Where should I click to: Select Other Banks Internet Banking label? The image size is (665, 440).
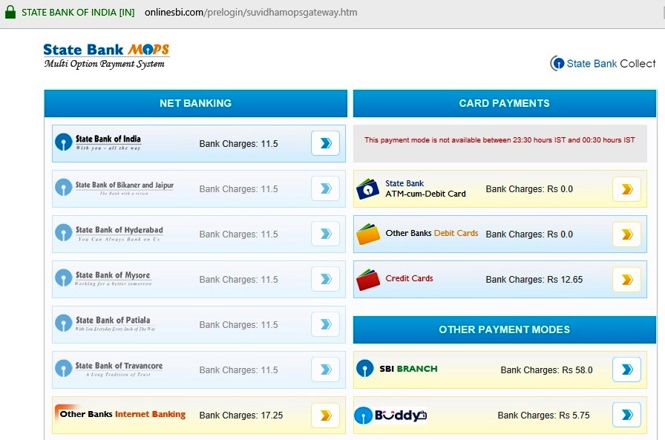tap(122, 414)
